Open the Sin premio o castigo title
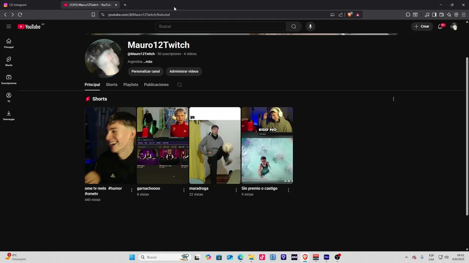The width and height of the screenshot is (469, 263). tap(259, 188)
